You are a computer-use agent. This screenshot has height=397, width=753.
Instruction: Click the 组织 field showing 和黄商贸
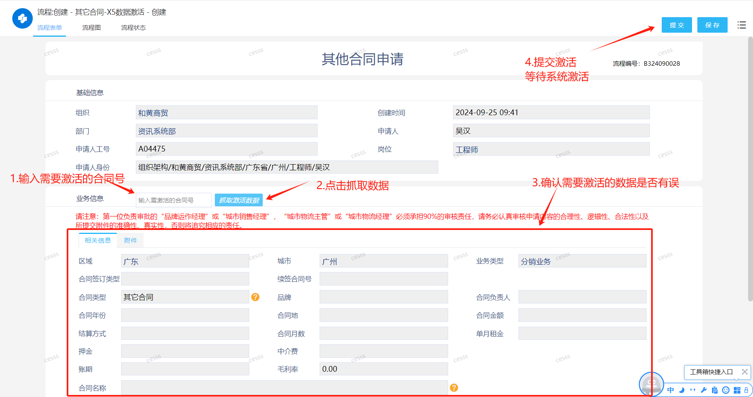coord(226,112)
